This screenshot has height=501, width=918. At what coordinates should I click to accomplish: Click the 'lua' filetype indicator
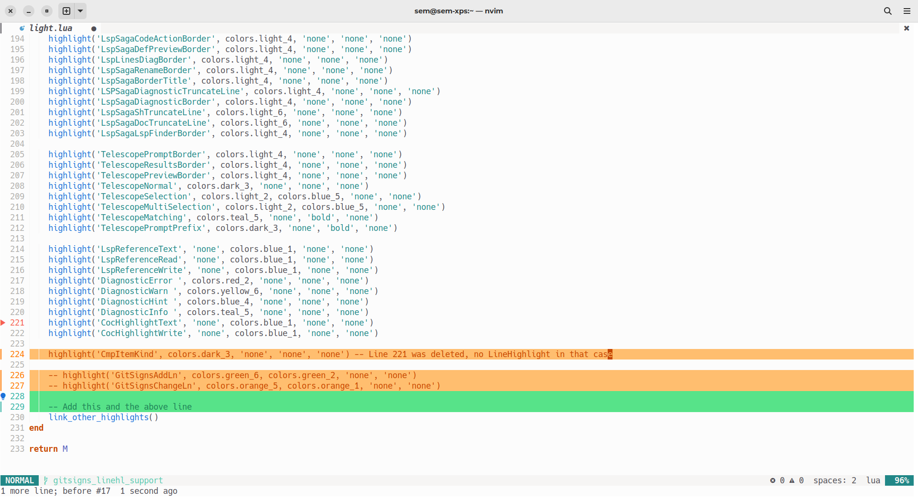click(x=873, y=480)
